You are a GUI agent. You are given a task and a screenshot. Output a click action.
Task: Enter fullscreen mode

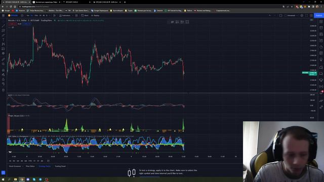306,16
